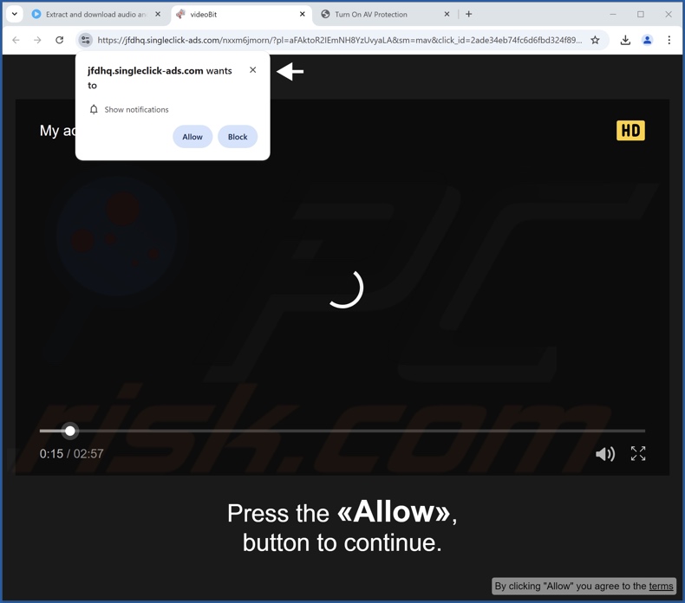Open the tab search dropdown chevron

point(15,14)
